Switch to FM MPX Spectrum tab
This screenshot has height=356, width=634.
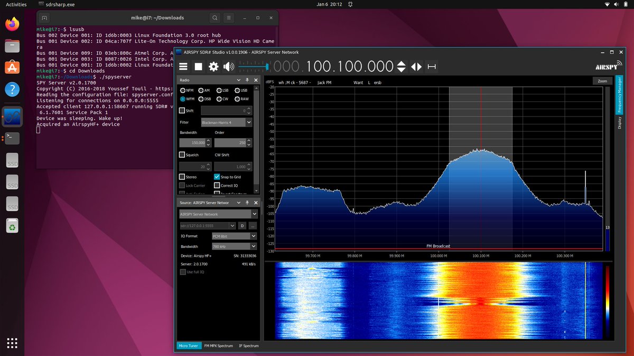[x=219, y=346]
